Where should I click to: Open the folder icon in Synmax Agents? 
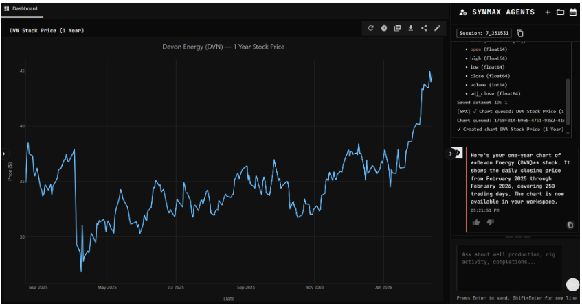click(560, 12)
